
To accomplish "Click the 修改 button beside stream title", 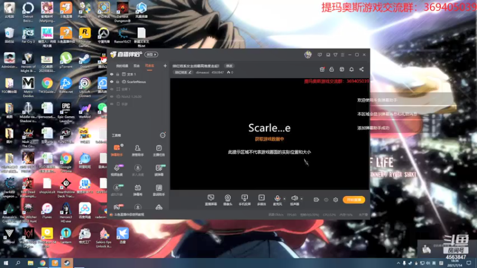I will (x=229, y=66).
